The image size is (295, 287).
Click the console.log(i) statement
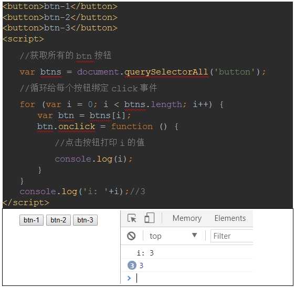coord(94,159)
